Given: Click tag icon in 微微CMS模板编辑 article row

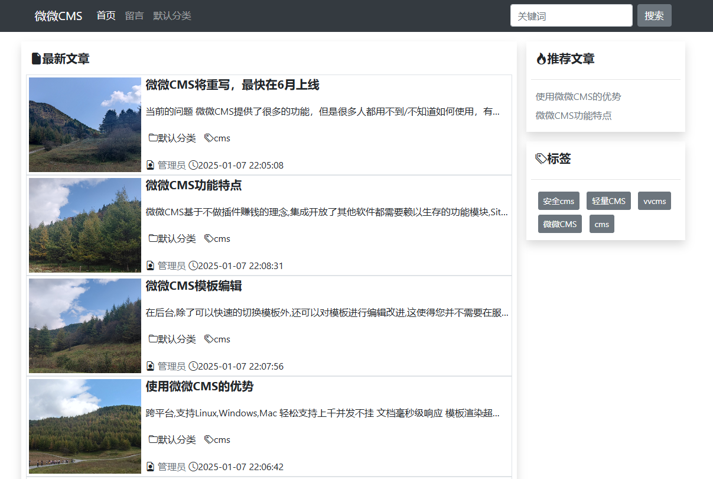Looking at the screenshot, I should coord(209,339).
